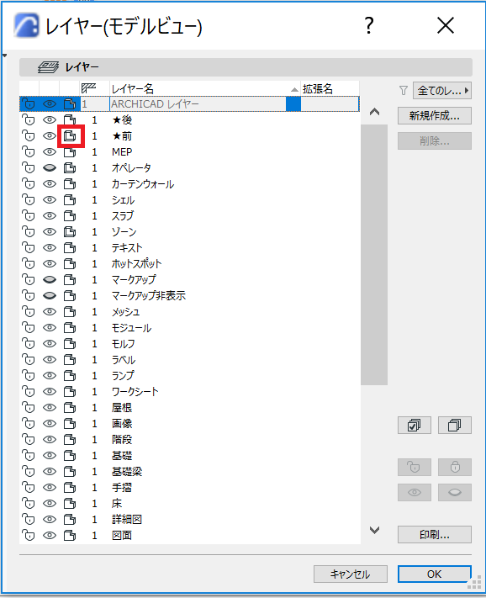486x598 pixels.
Task: Open the help question mark
Action: (368, 26)
